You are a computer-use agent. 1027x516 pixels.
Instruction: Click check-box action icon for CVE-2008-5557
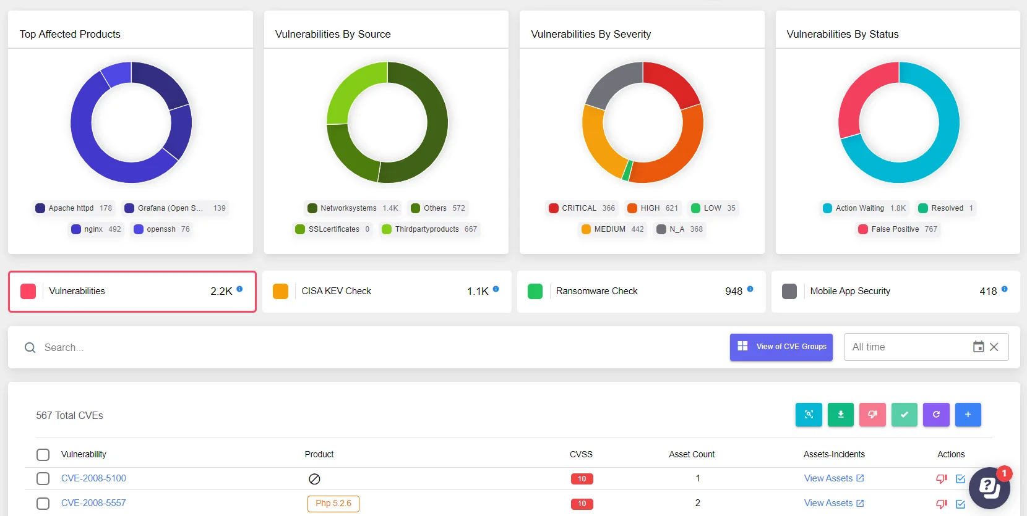(x=960, y=504)
